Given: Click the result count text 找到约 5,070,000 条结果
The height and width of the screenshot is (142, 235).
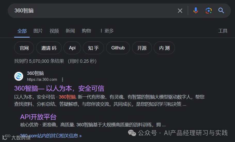Looking at the screenshot, I should tap(39, 61).
